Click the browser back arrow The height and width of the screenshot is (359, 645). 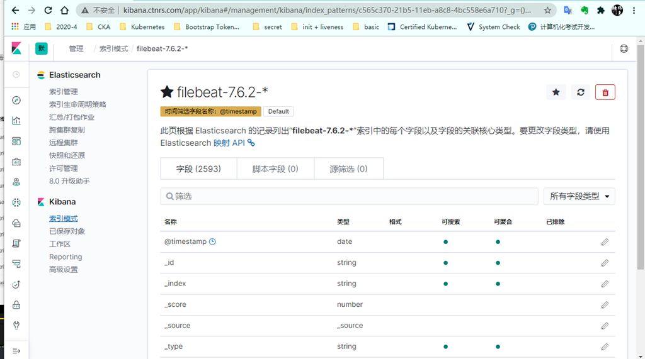15,10
